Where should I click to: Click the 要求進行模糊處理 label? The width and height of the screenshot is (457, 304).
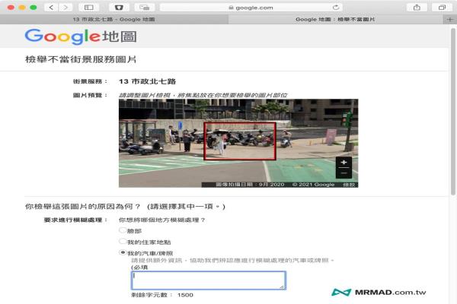point(75,220)
